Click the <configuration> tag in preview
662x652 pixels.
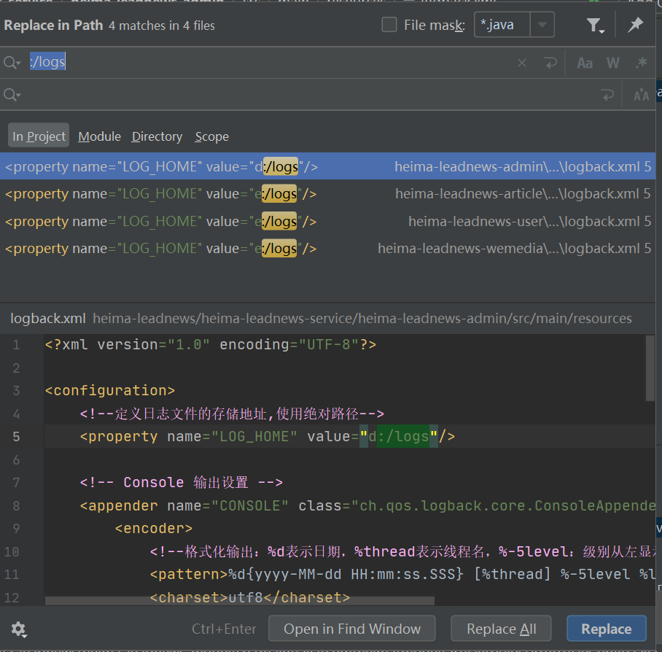(x=110, y=390)
